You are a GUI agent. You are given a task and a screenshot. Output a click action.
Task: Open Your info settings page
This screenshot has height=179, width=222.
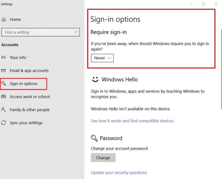pos(18,58)
